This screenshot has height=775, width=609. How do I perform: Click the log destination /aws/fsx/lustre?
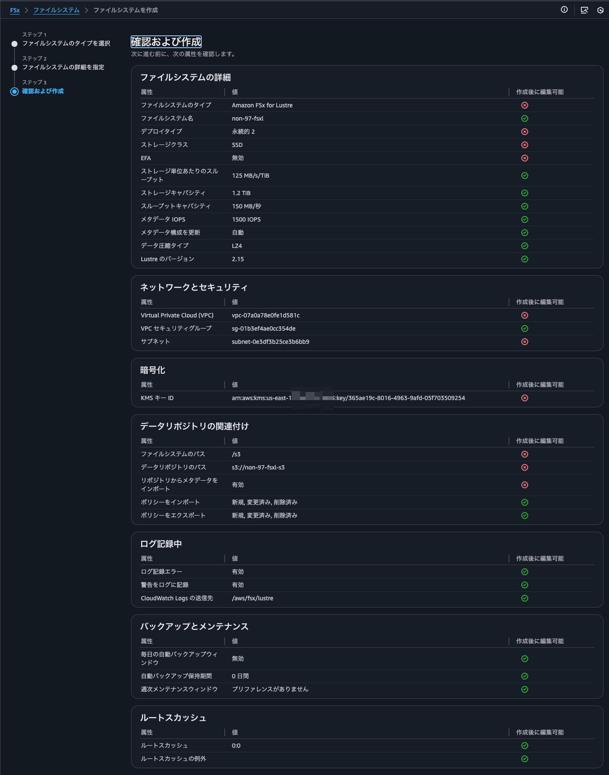(x=253, y=598)
